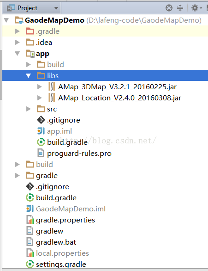This screenshot has width=208, height=271.
Task: Expand the build folder under app
Action: coord(29,64)
